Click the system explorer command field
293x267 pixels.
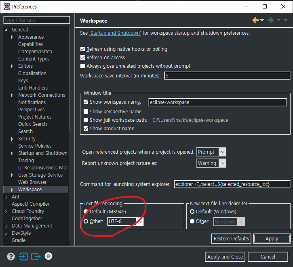tap(232, 184)
